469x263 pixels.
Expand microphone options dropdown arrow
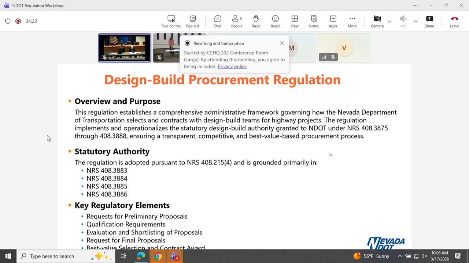click(416, 21)
